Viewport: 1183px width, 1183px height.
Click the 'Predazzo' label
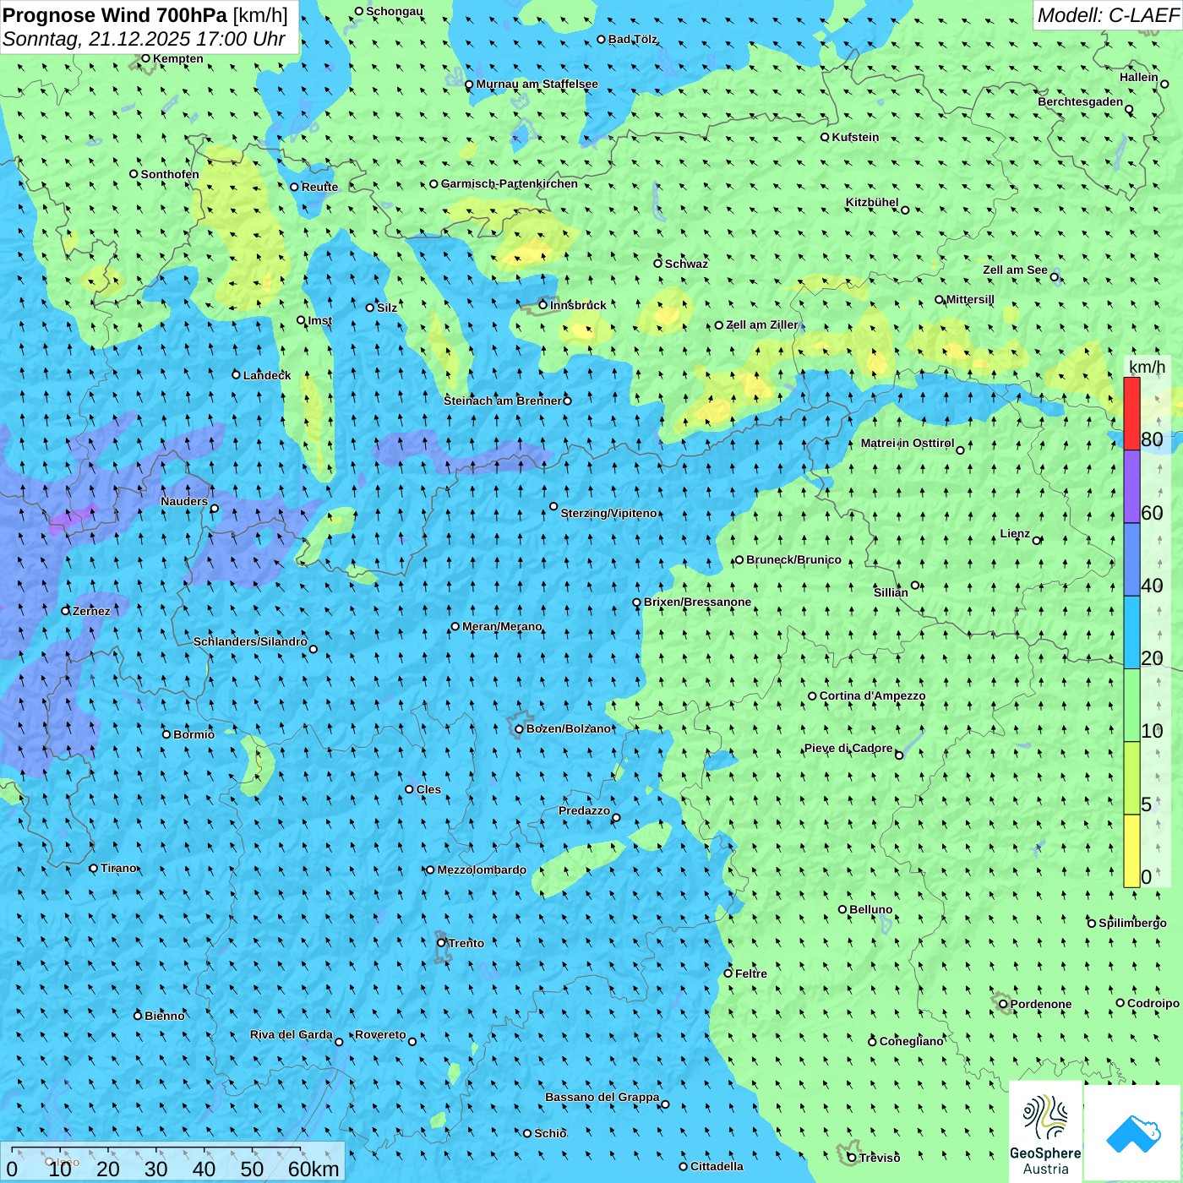point(584,810)
